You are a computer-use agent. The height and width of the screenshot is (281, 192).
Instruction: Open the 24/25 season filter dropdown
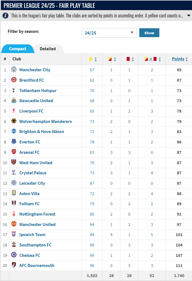(109, 33)
